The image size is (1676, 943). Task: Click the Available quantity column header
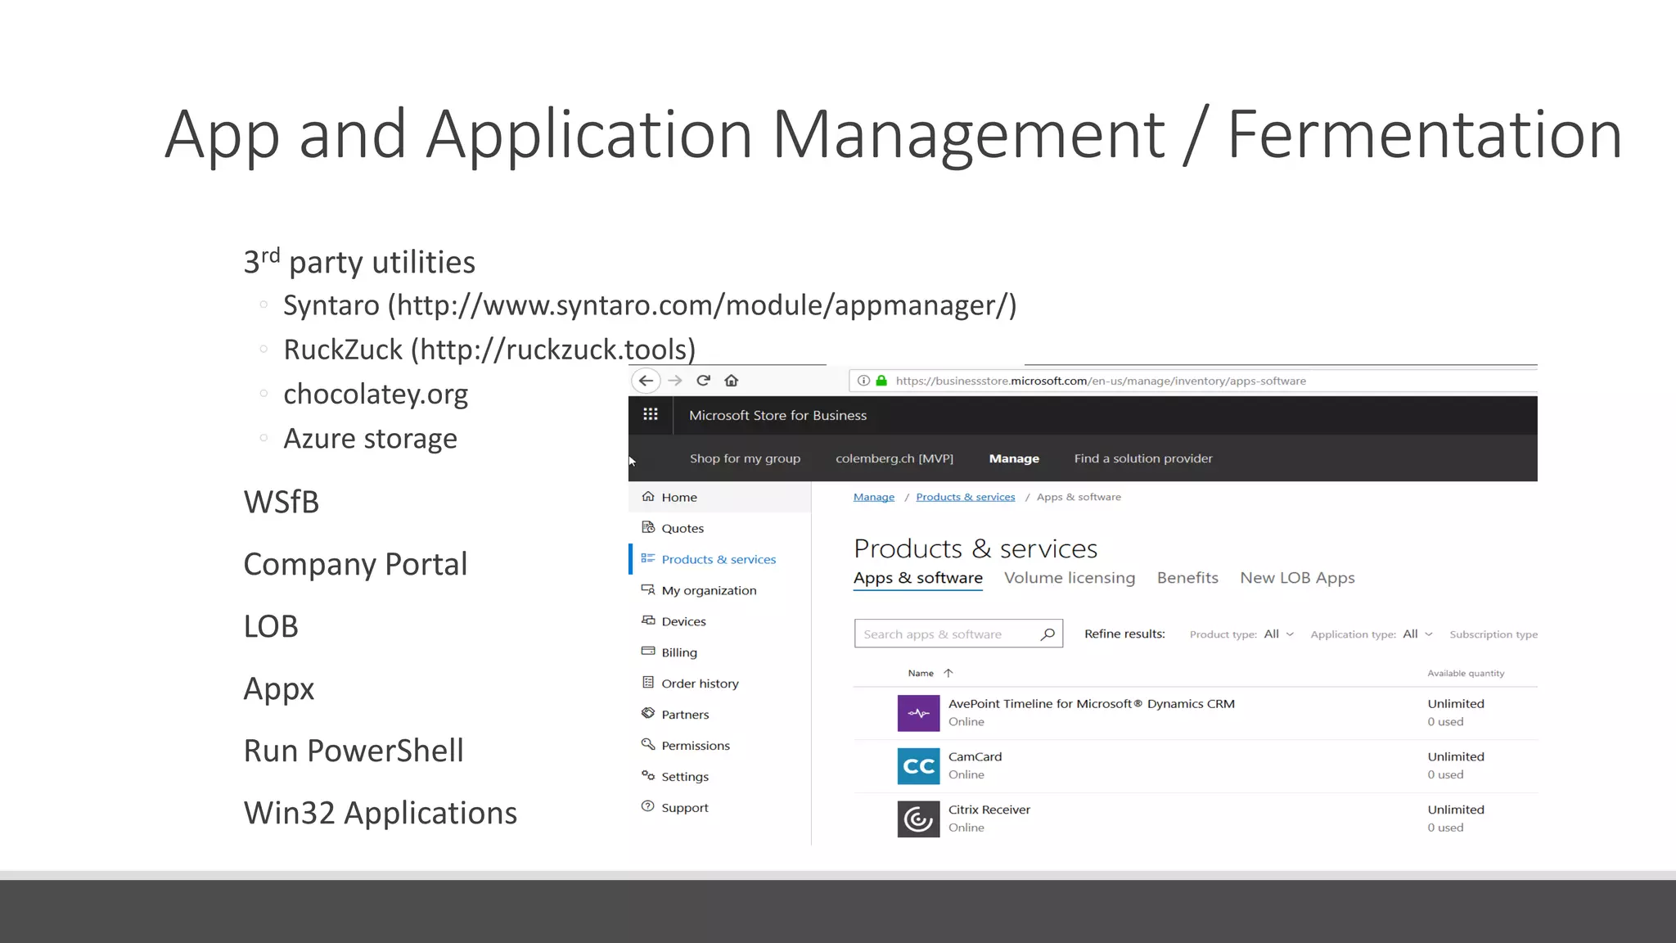(x=1466, y=674)
